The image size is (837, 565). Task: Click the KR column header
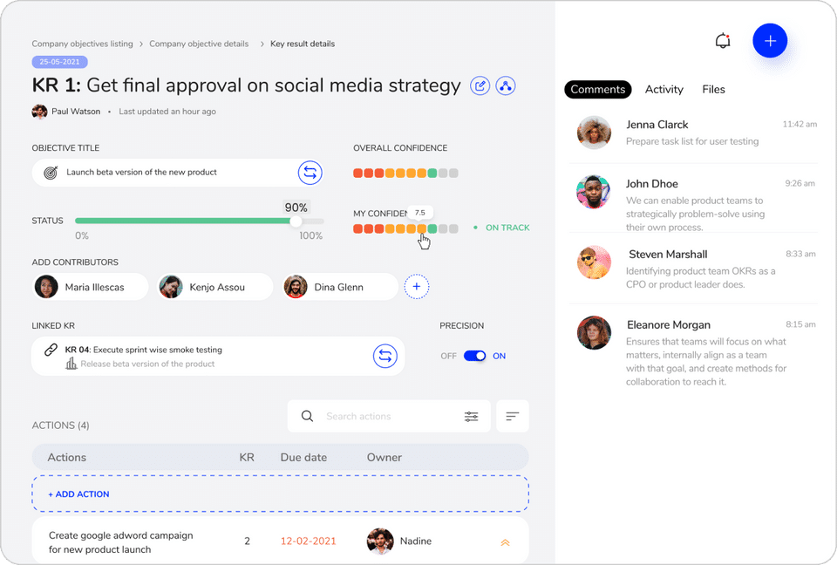[x=247, y=457]
